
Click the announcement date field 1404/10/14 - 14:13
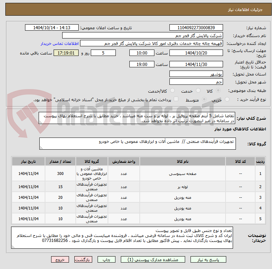[x=52, y=28]
